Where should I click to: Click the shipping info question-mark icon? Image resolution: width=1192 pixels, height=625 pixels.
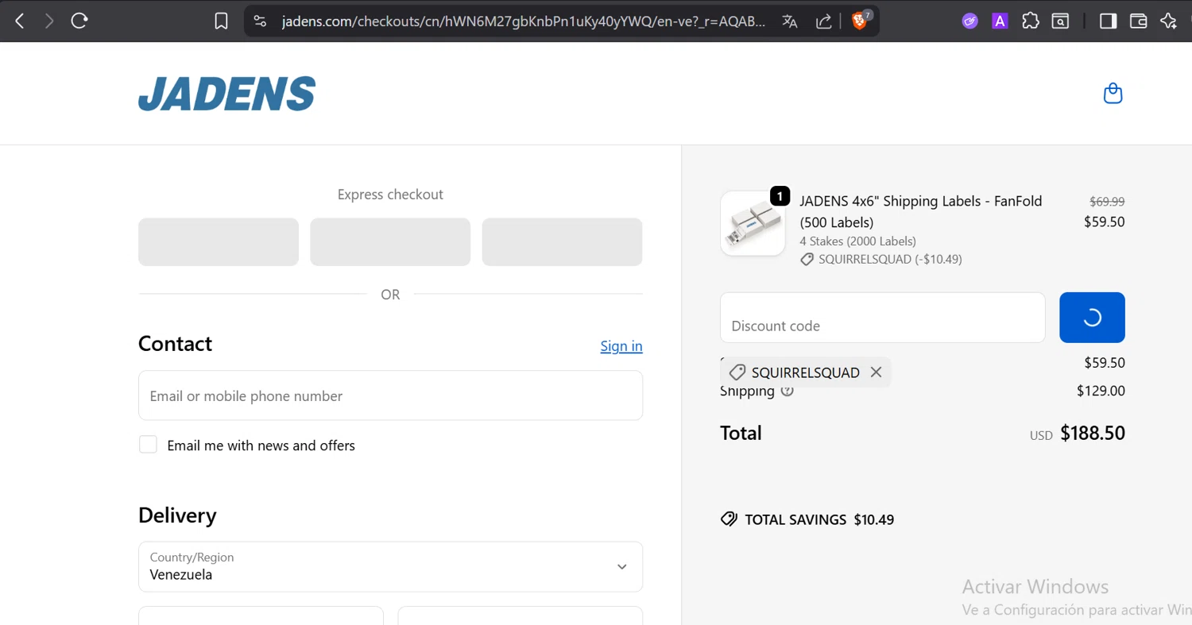tap(787, 391)
